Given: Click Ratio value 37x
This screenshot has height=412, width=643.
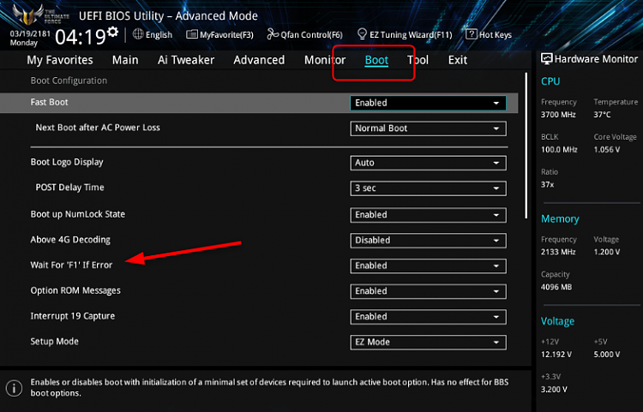Looking at the screenshot, I should point(547,185).
